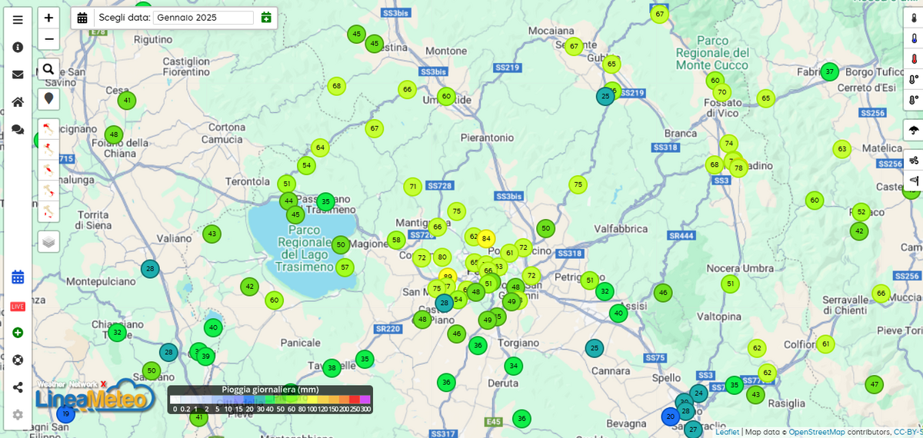The image size is (923, 438).
Task: Open the info circle icon
Action: tap(18, 47)
